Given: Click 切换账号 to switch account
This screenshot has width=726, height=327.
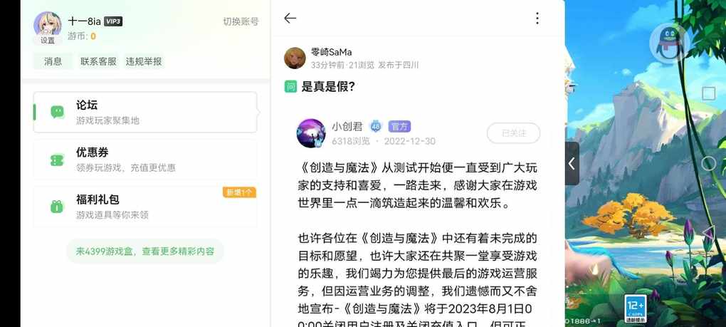Looking at the screenshot, I should click(x=241, y=21).
